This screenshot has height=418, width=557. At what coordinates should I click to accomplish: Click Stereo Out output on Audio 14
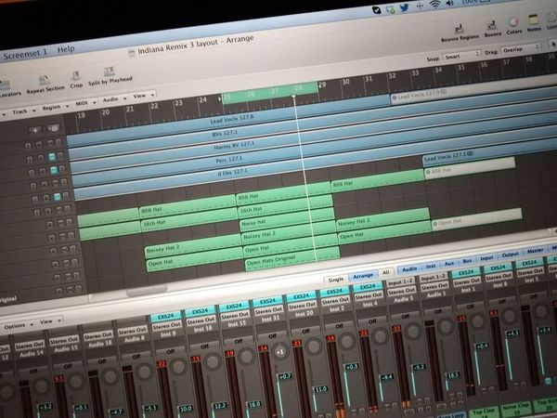(30, 345)
